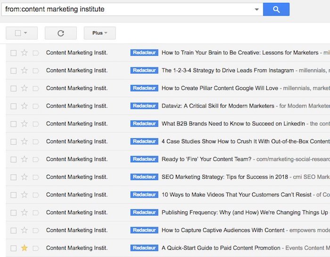Check the 'What B2B Brands Need to Know' email

pos(14,124)
